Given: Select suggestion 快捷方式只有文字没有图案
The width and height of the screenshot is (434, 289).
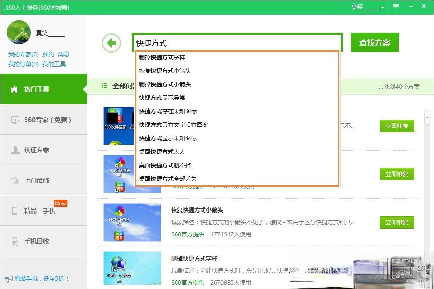Looking at the screenshot, I should [237, 125].
